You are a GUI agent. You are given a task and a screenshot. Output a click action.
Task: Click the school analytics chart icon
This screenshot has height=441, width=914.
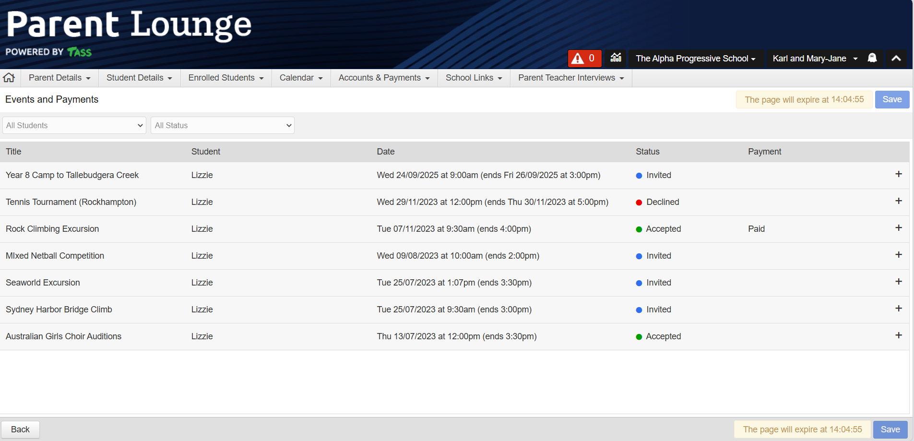point(616,58)
